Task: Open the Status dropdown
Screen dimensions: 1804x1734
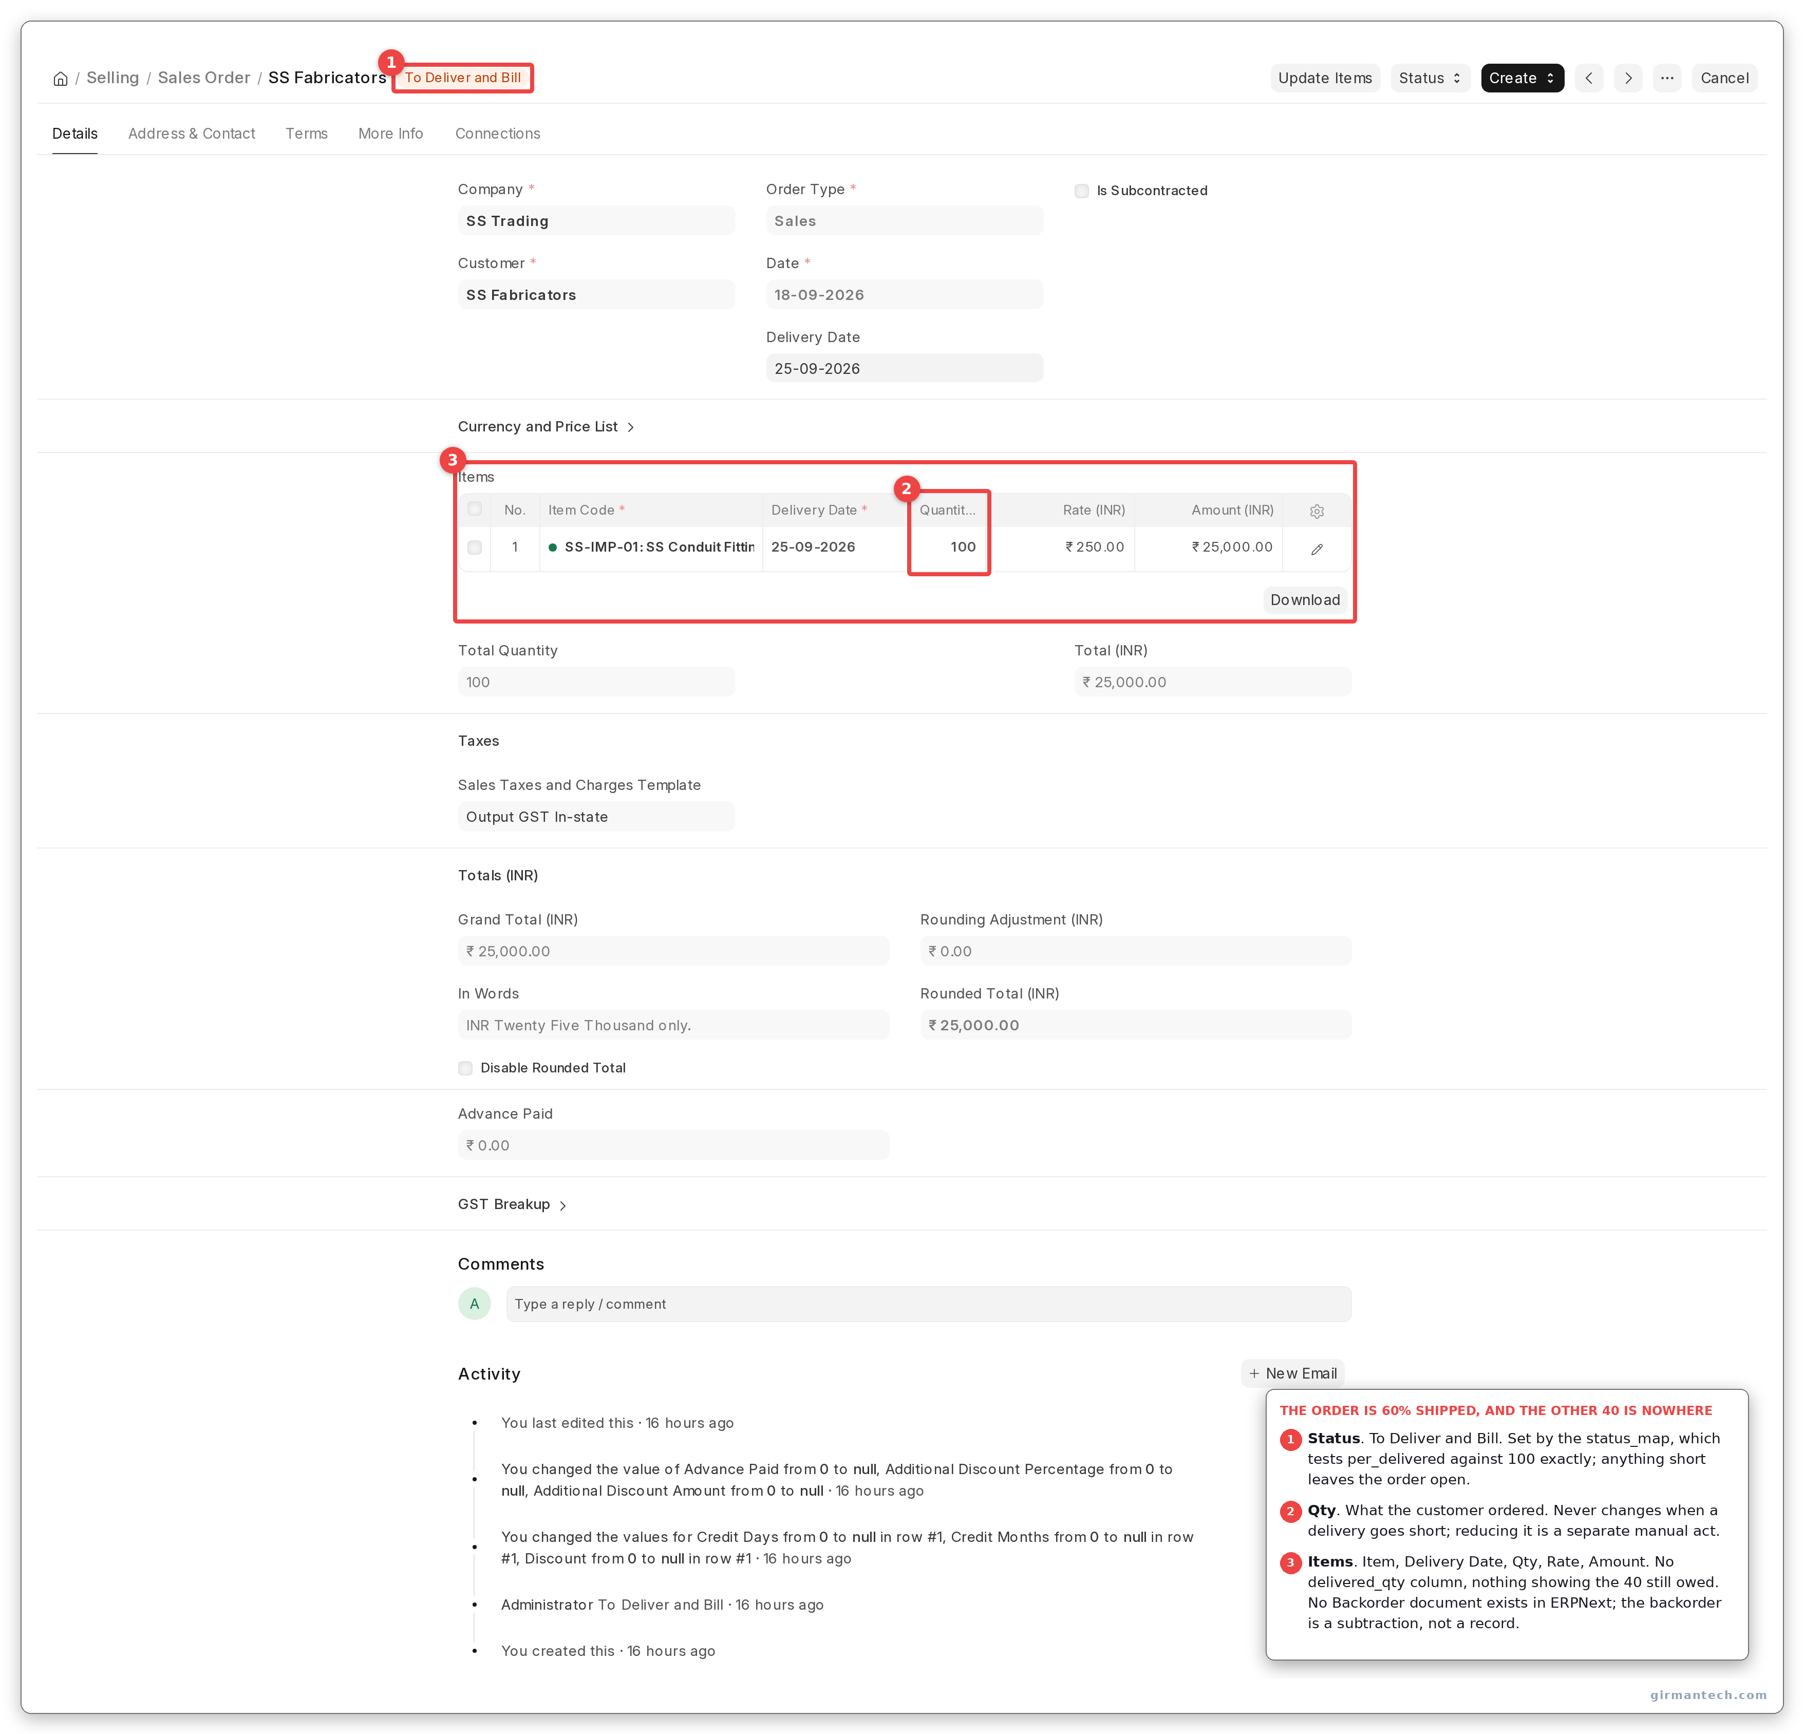Action: [x=1430, y=78]
